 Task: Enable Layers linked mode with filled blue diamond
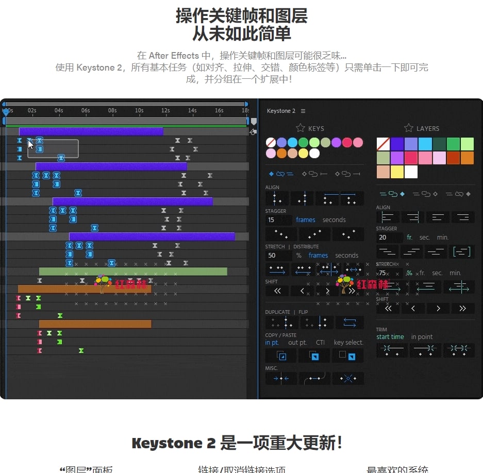point(392,194)
